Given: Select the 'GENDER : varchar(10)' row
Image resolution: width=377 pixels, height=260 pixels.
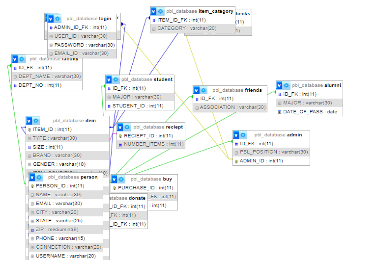Looking at the screenshot, I should coord(67,164).
